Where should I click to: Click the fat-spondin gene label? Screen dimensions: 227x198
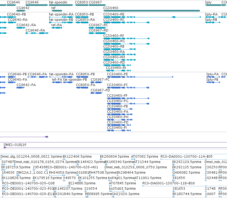(x=58, y=2)
